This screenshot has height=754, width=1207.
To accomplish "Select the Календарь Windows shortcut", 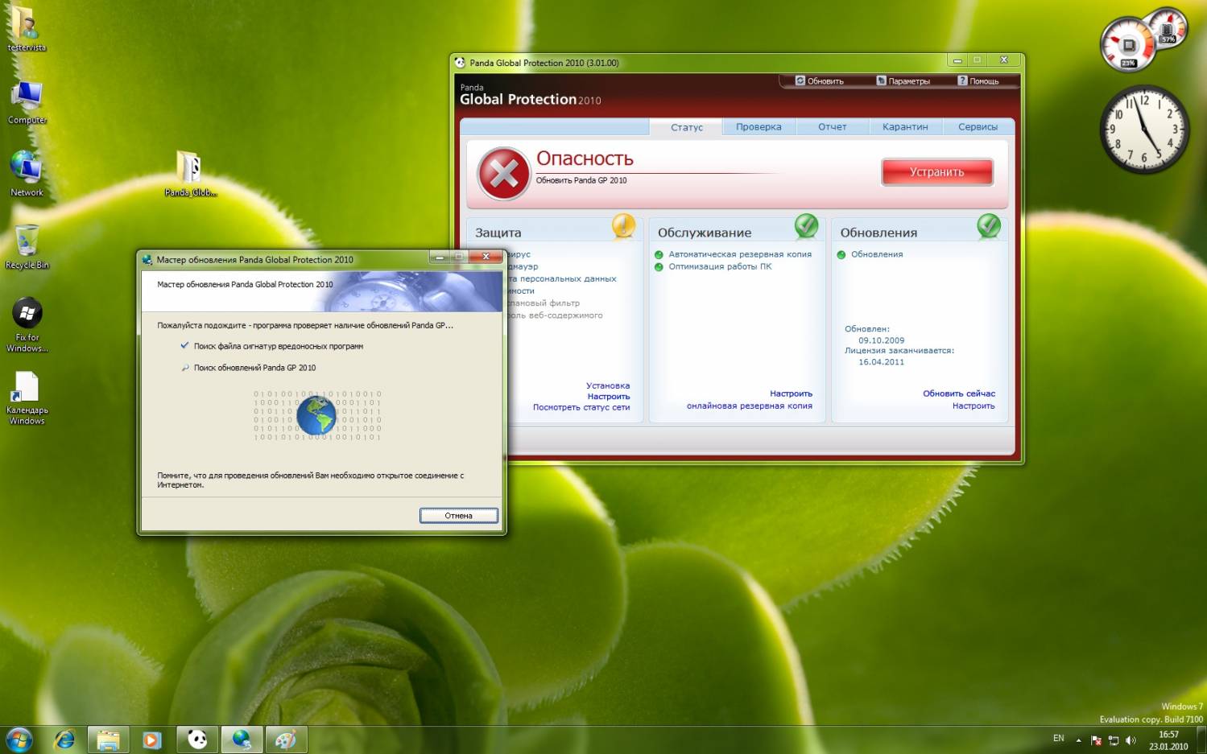I will [x=27, y=398].
